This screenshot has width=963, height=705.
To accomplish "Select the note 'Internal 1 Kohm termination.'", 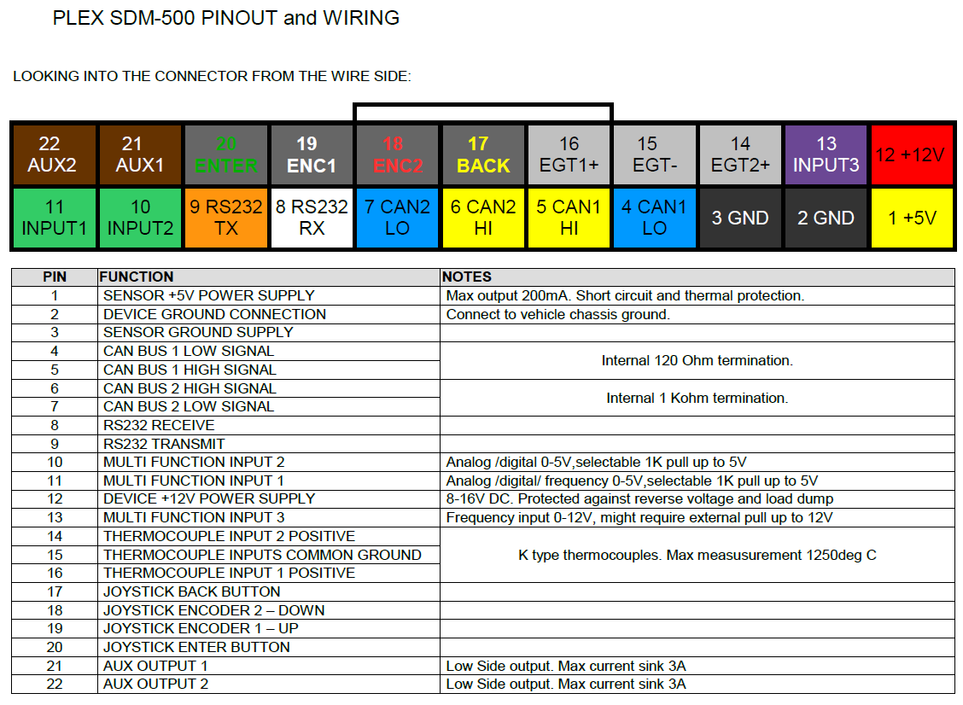I will coord(697,398).
